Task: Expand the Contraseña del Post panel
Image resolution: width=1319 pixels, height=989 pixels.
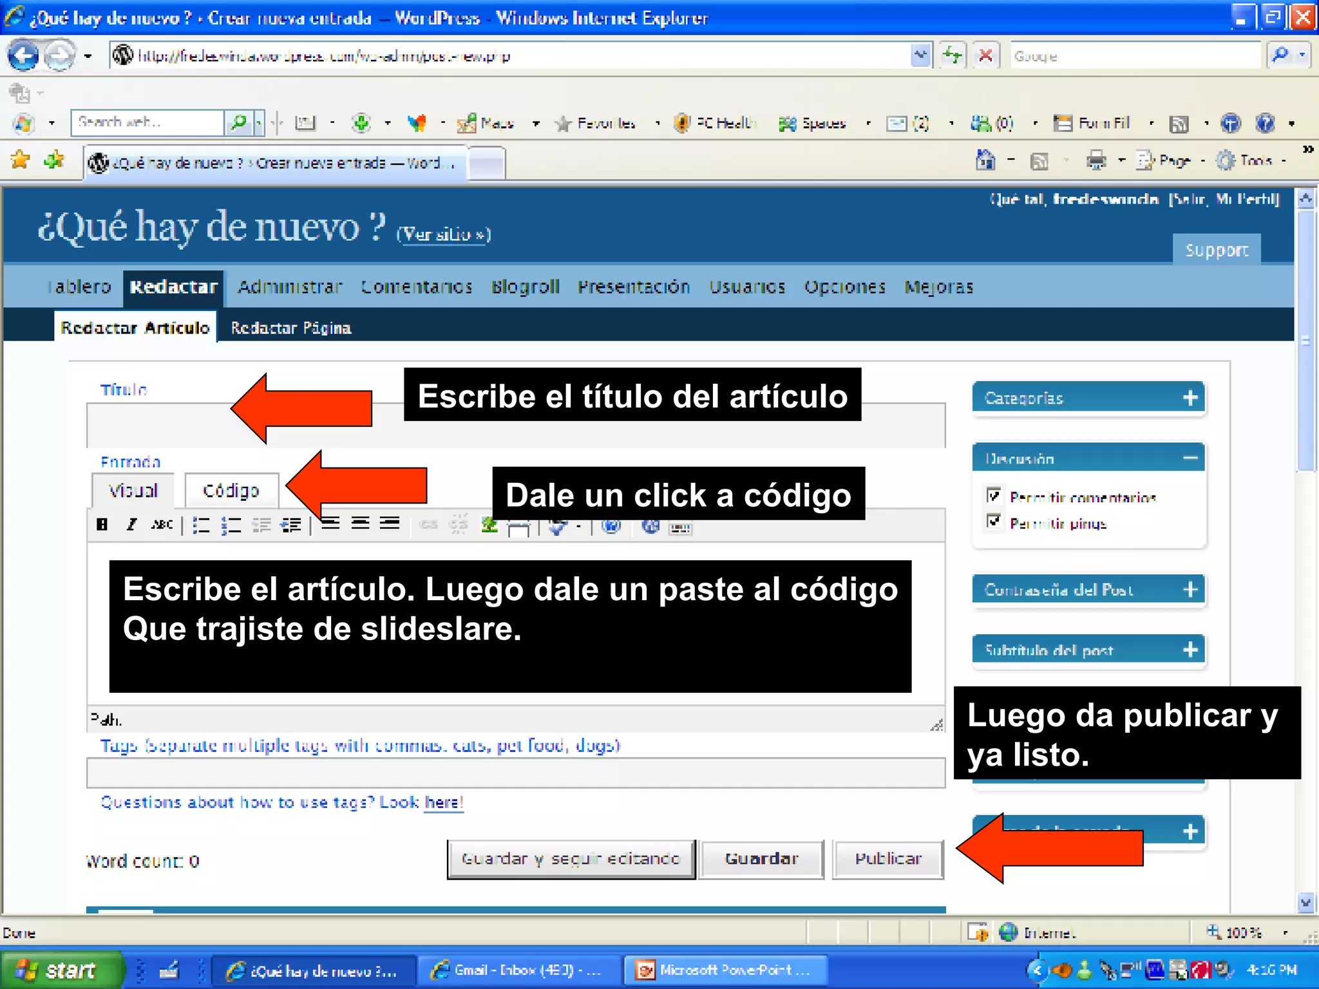Action: (x=1190, y=589)
